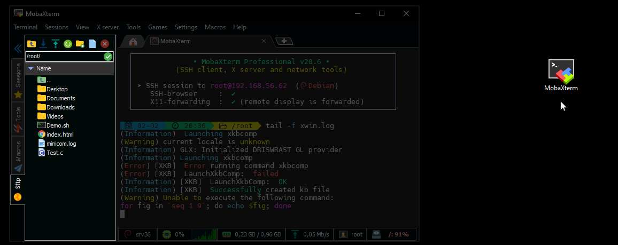This screenshot has width=618, height=245.
Task: Open the View menu
Action: click(x=83, y=27)
